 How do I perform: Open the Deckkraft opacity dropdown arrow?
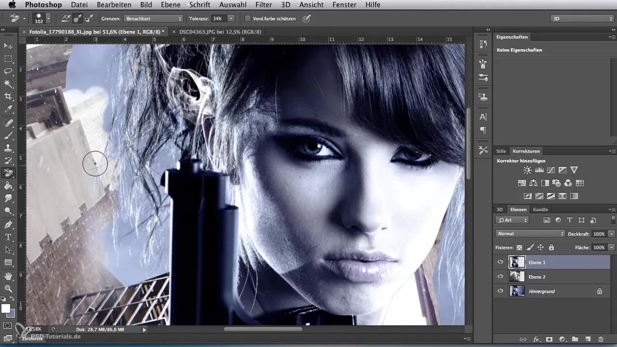click(x=612, y=234)
